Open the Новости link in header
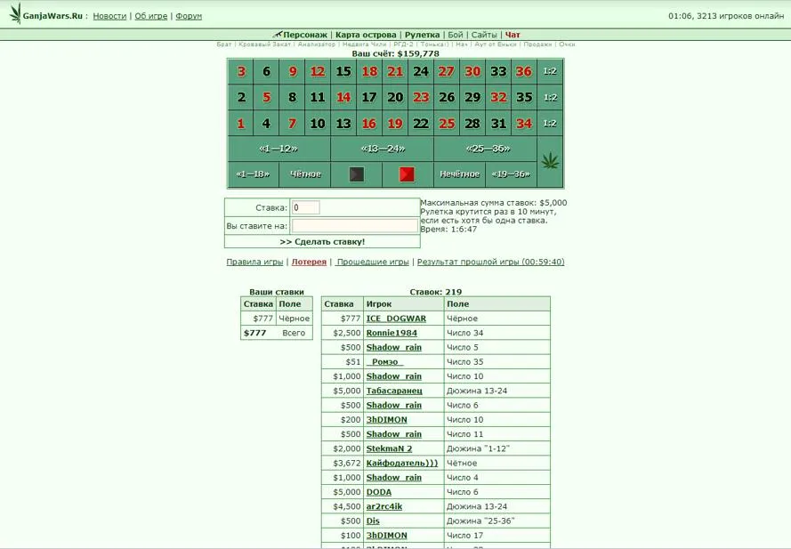Screen dimensions: 791x549 click(x=109, y=16)
